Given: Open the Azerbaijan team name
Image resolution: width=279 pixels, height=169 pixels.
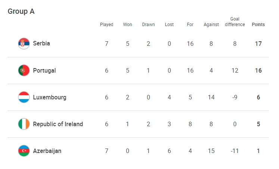Looking at the screenshot, I should tap(47, 151).
